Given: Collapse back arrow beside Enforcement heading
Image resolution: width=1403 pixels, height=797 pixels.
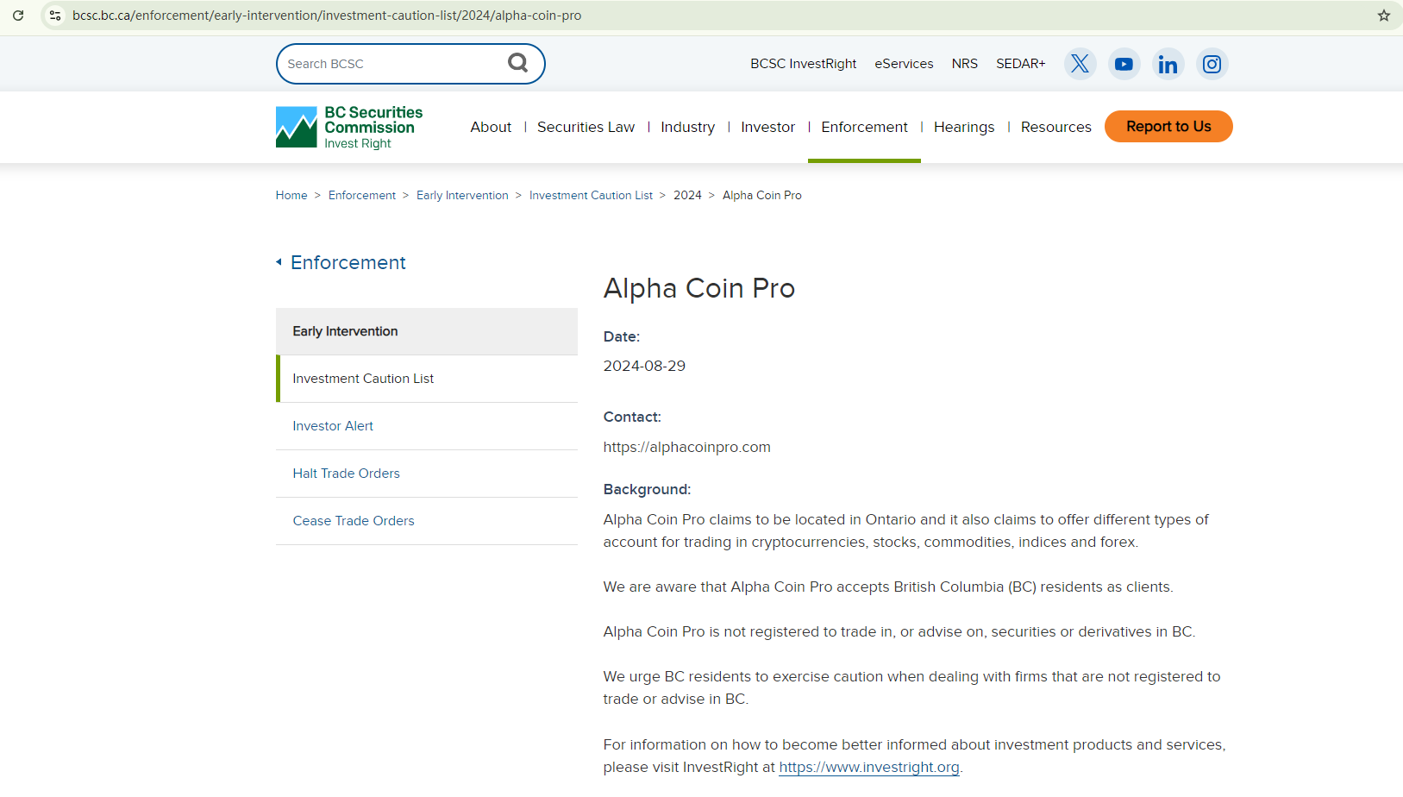Looking at the screenshot, I should [279, 262].
